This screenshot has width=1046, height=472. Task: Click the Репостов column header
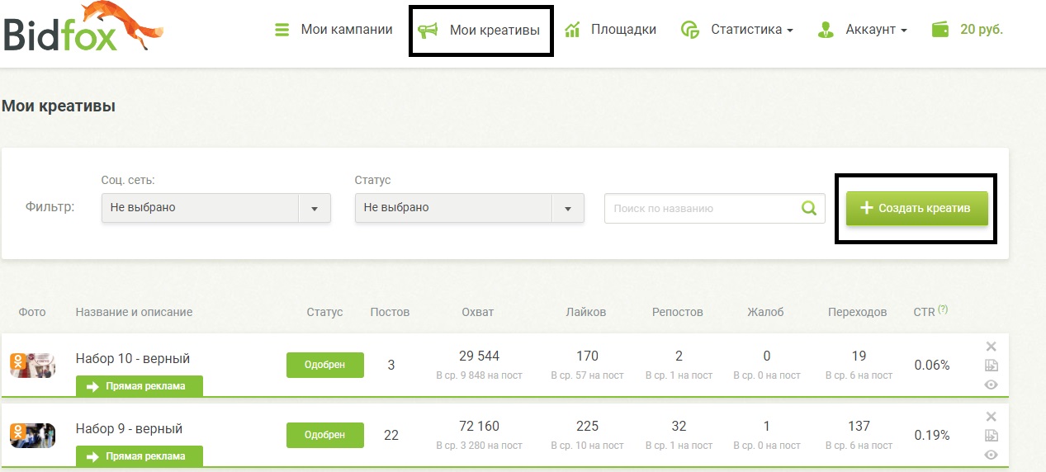pyautogui.click(x=678, y=312)
